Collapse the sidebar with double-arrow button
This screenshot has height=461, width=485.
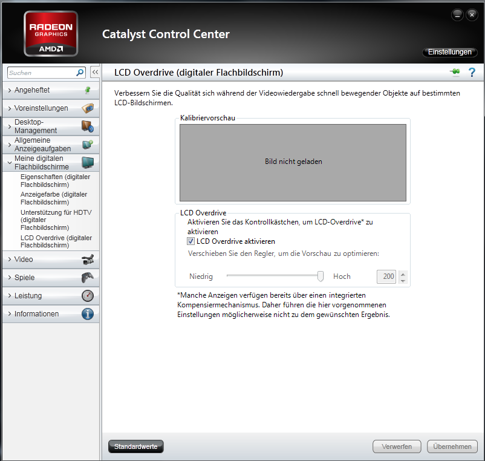coord(95,73)
